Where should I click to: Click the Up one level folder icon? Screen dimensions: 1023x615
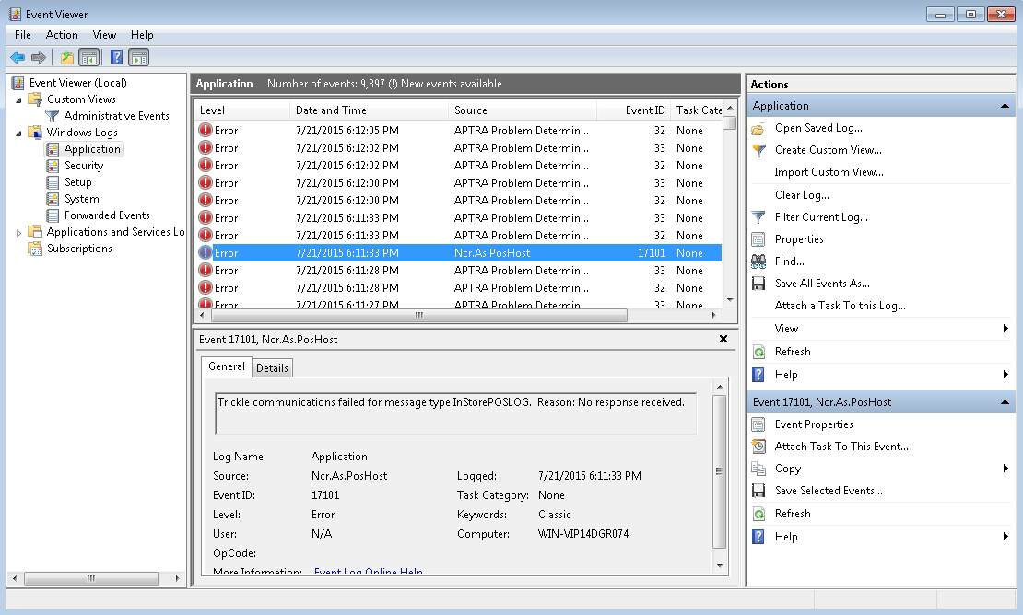[66, 57]
